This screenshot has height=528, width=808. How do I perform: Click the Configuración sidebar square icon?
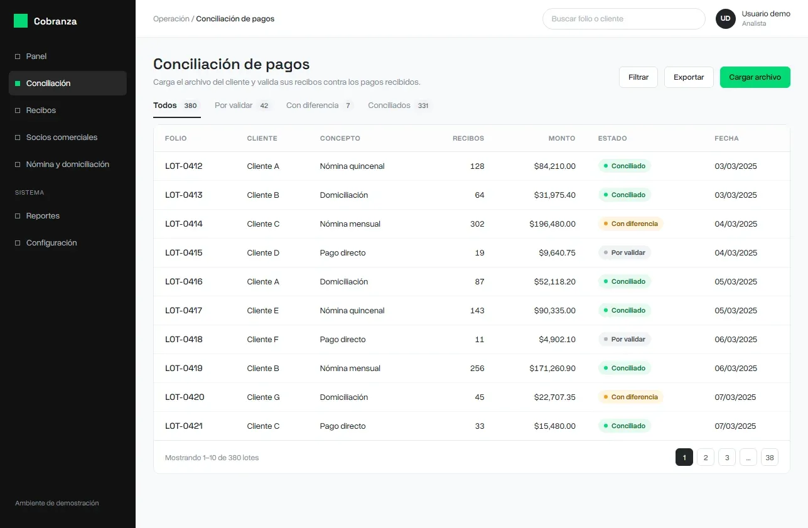18,243
